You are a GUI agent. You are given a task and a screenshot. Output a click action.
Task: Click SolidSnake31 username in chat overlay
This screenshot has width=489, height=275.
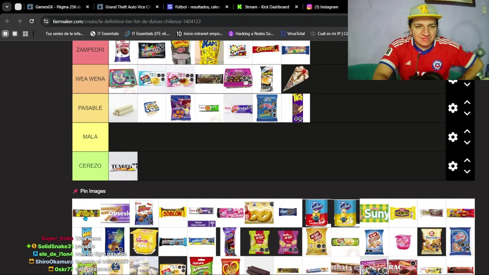[x=55, y=246]
